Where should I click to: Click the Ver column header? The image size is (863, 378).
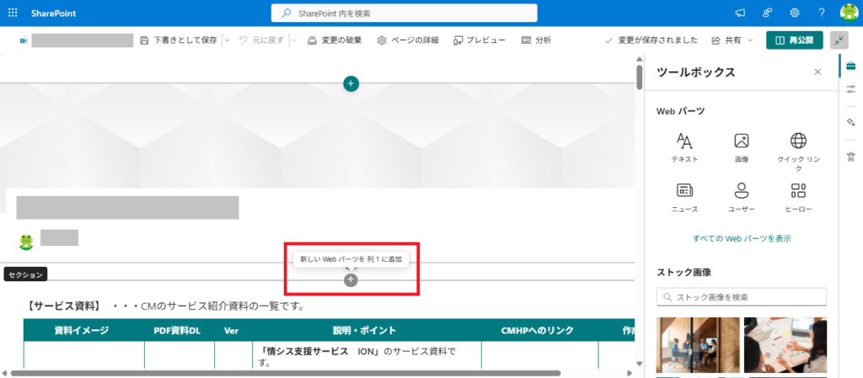(231, 330)
